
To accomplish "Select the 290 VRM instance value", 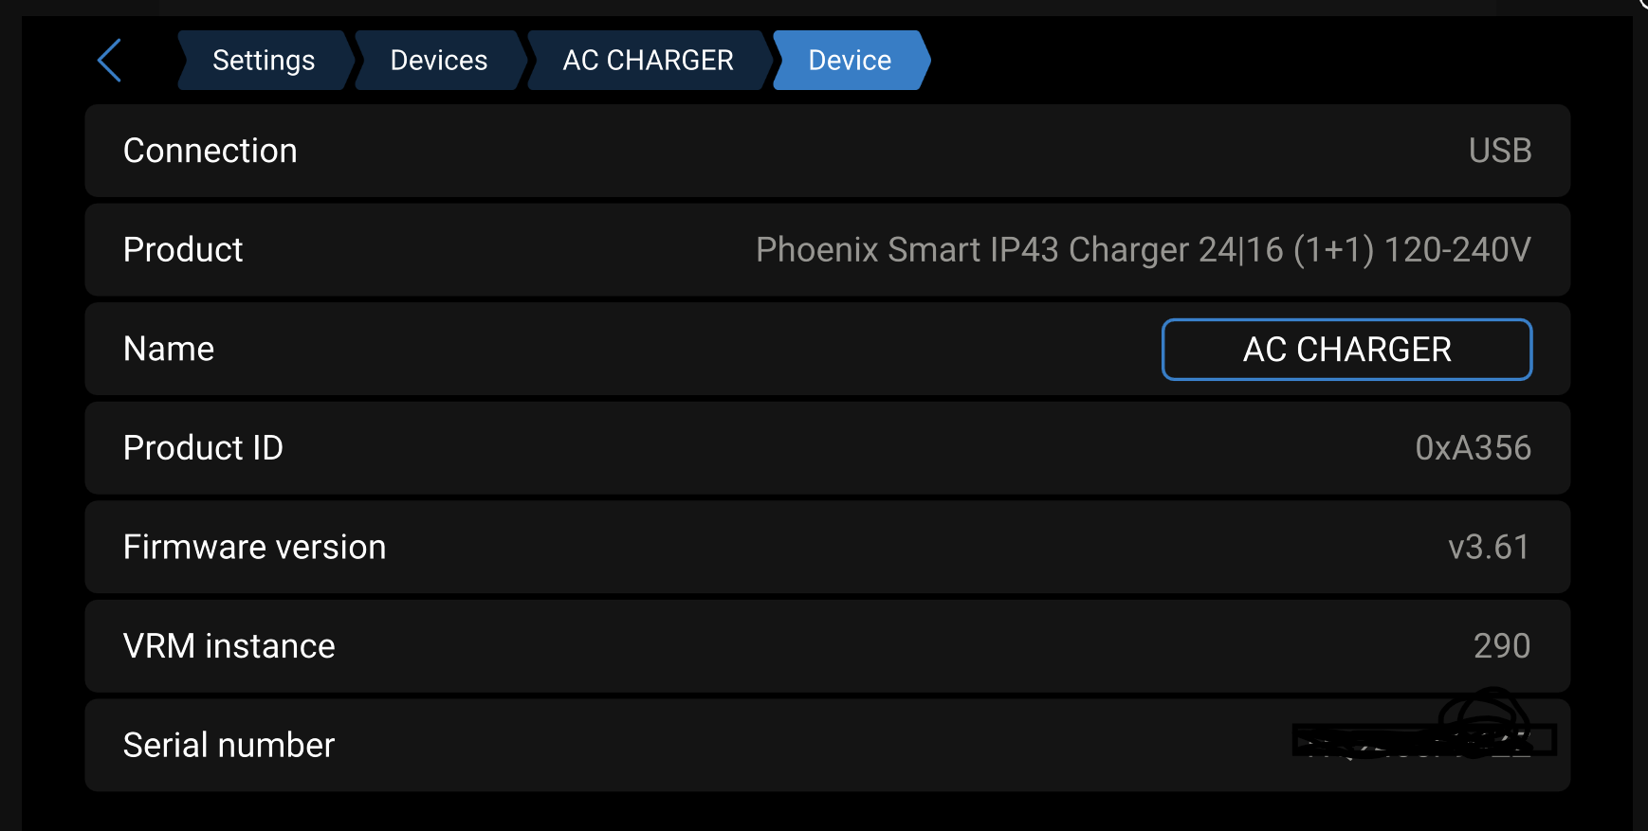I will (x=1501, y=646).
